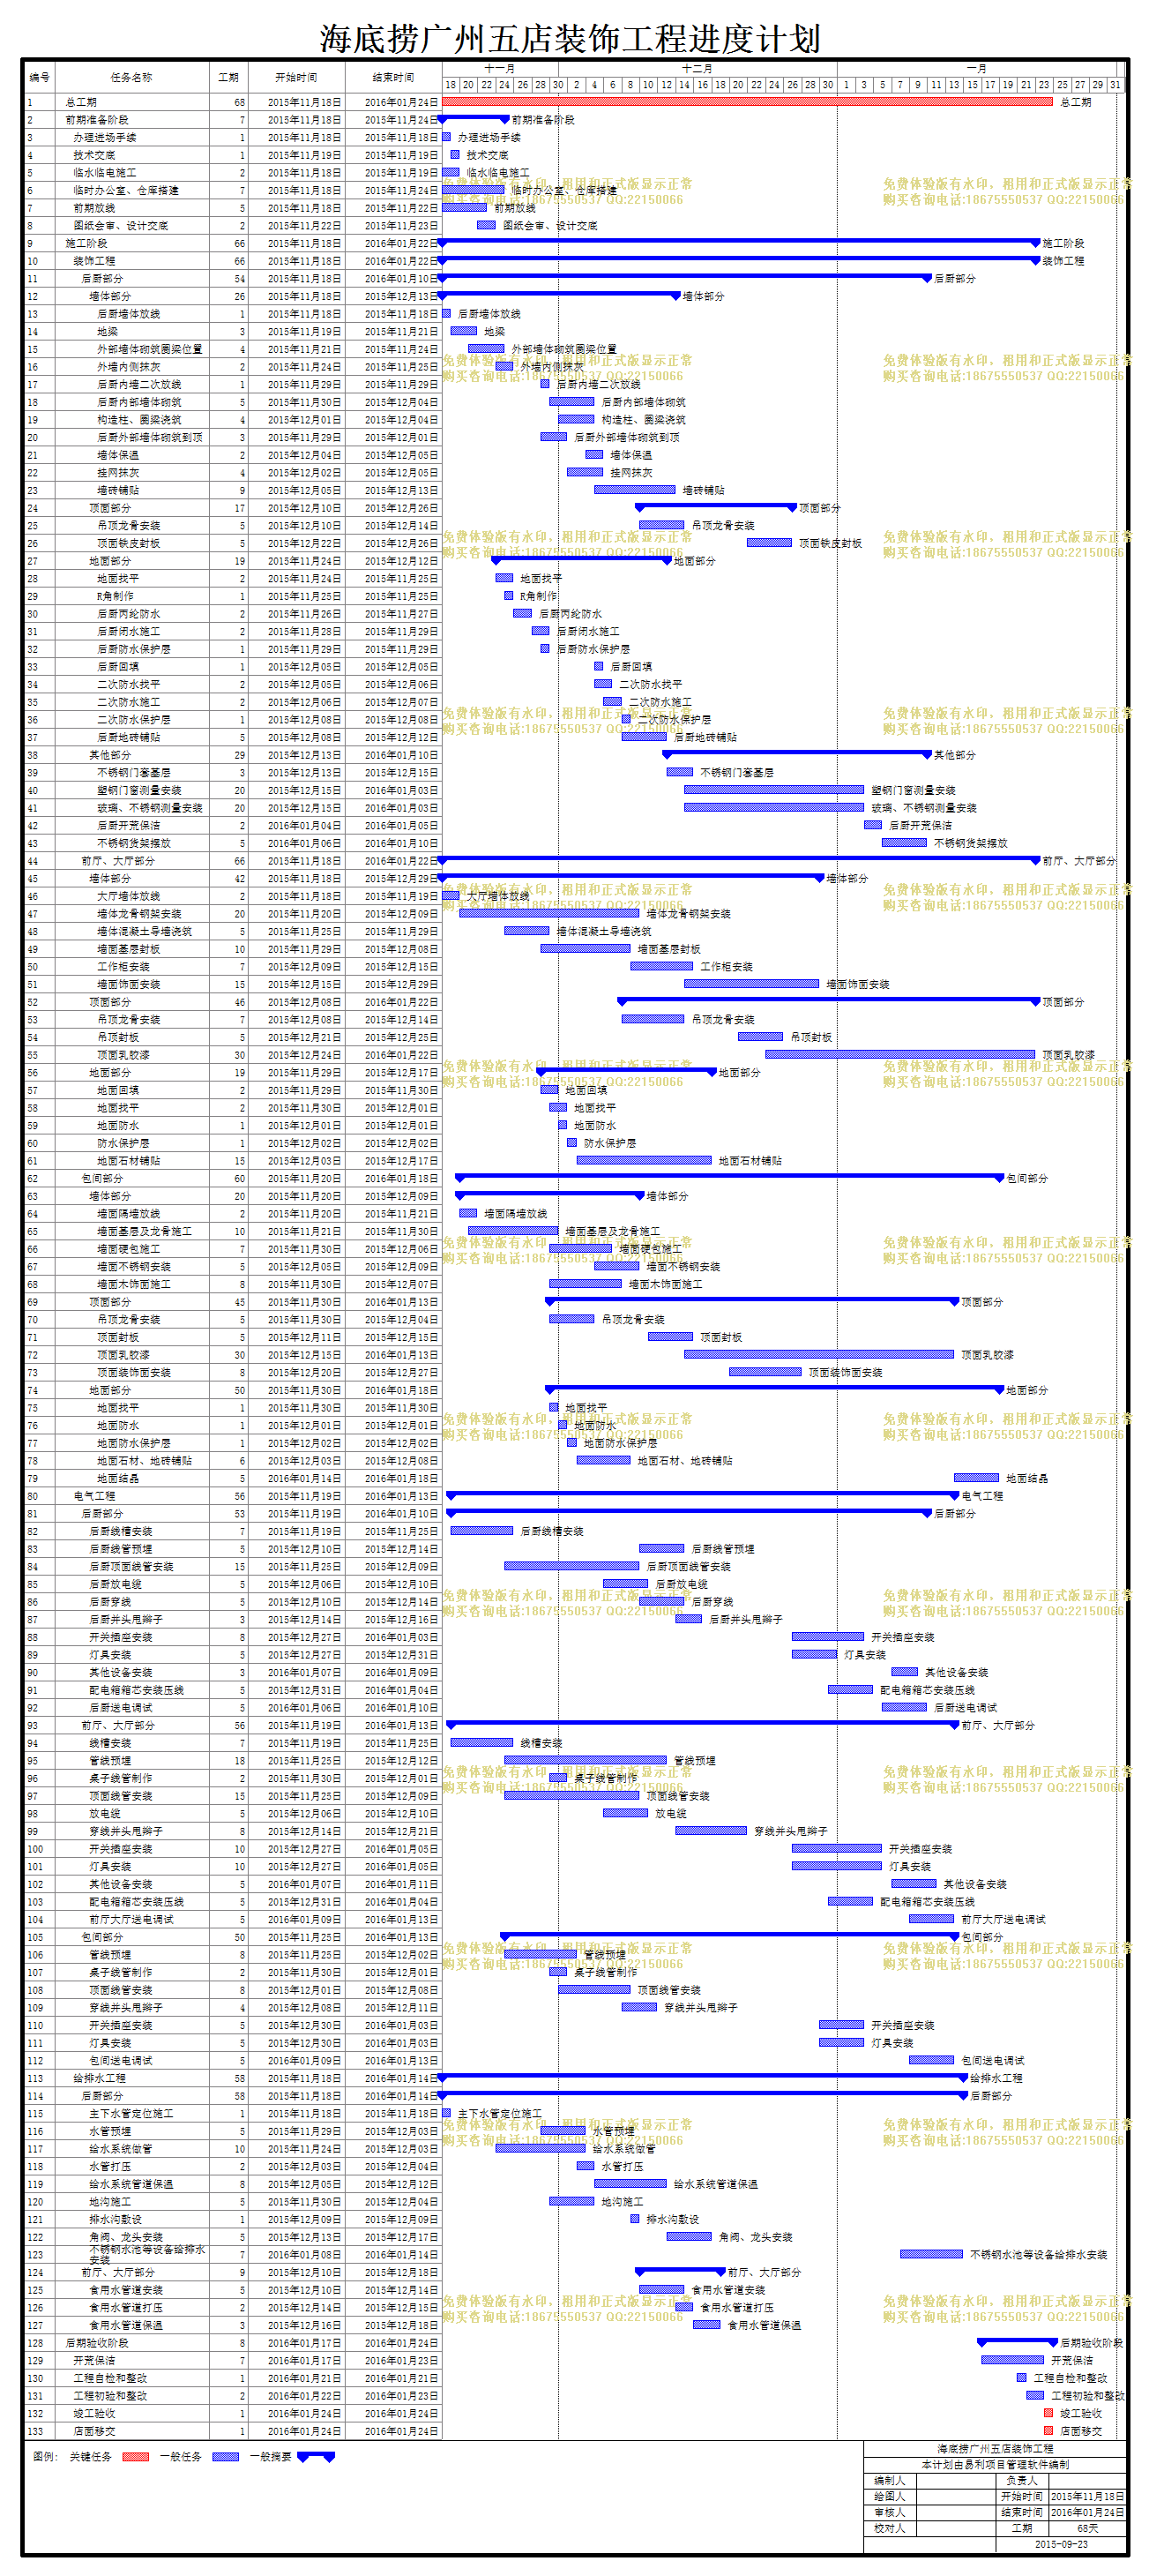Click the 外部墙体砌筑圈梁位置 task name cell
The image size is (1149, 2576).
tap(149, 349)
